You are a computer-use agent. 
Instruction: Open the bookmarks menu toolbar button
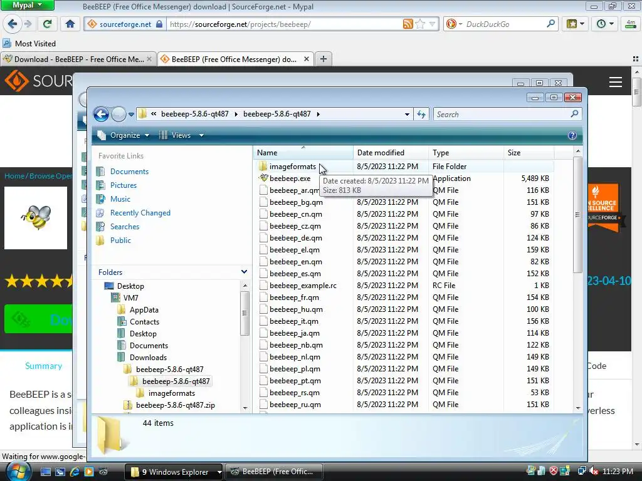pos(576,24)
